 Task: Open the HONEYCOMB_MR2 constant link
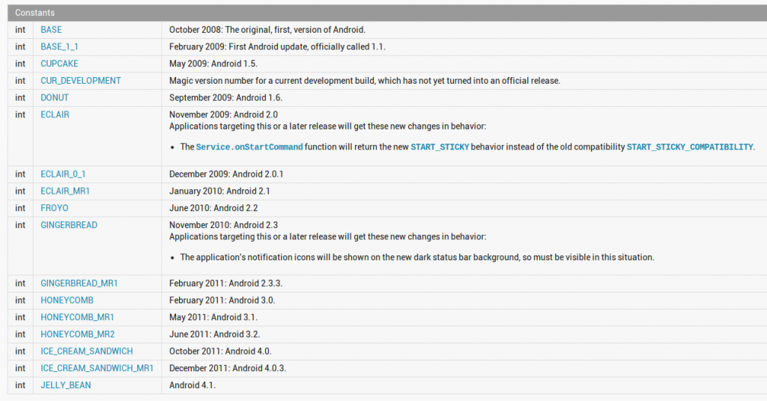tap(78, 334)
